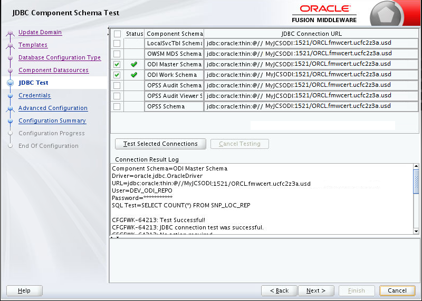Click the Cancel Testing button
This screenshot has height=301, width=422.
[x=239, y=144]
